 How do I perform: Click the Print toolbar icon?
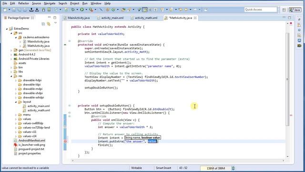(x=25, y=10)
